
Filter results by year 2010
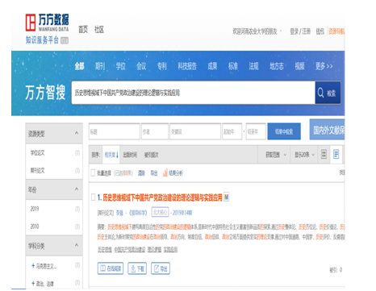click(x=35, y=227)
